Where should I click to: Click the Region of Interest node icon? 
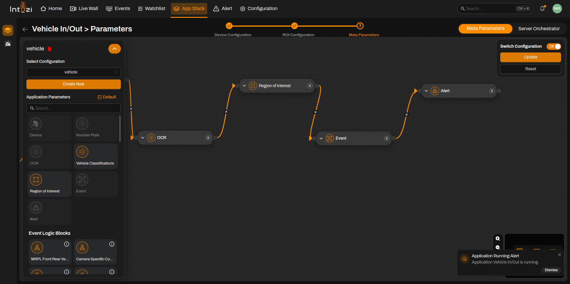253,86
